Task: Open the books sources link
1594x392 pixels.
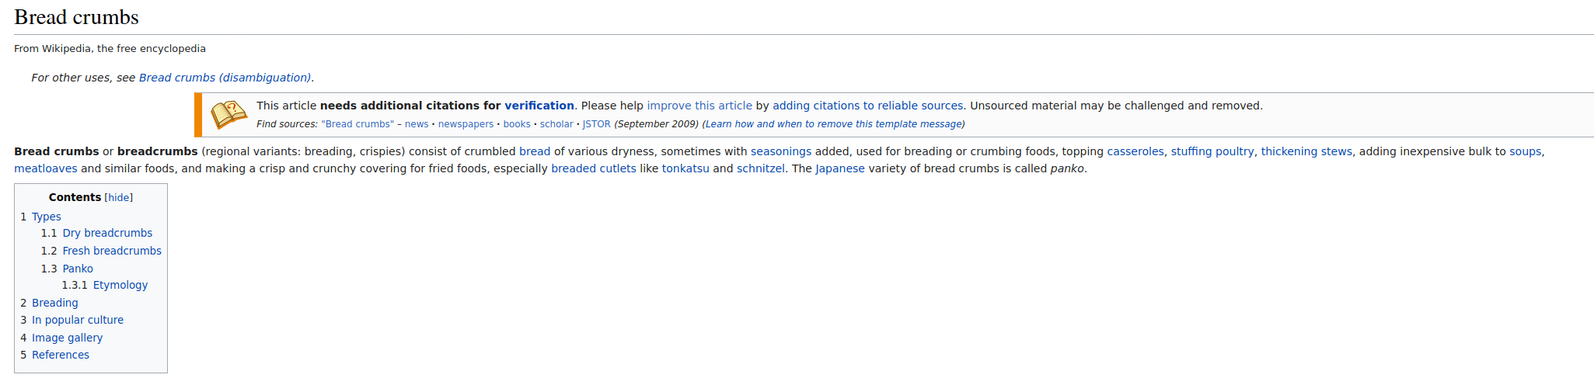Action: point(517,124)
